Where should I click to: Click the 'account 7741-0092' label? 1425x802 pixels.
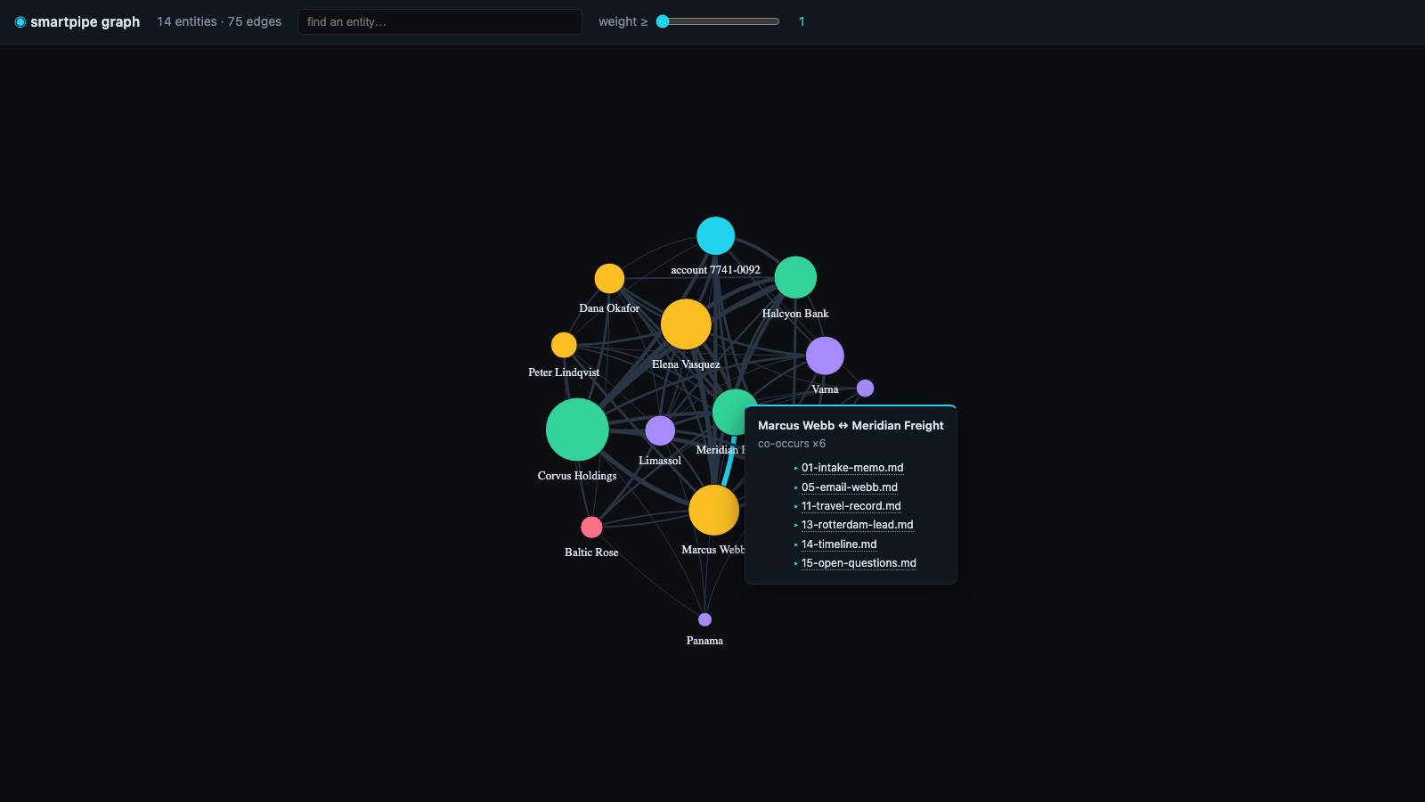point(715,270)
